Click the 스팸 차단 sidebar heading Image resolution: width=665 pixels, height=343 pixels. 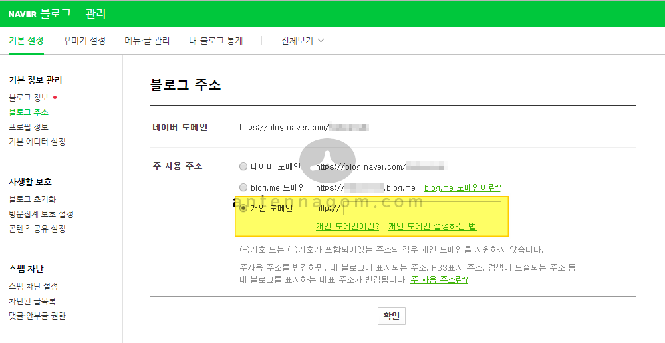tap(26, 269)
